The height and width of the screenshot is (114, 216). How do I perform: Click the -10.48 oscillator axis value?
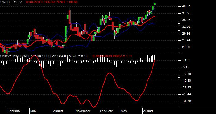pos(186,74)
